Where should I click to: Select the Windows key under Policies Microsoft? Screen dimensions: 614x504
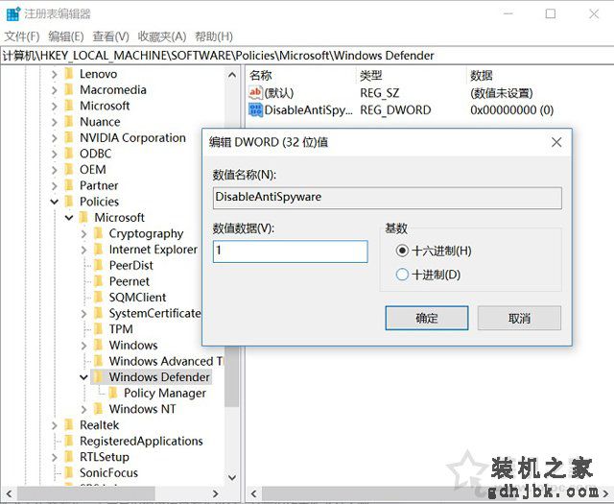tap(133, 346)
